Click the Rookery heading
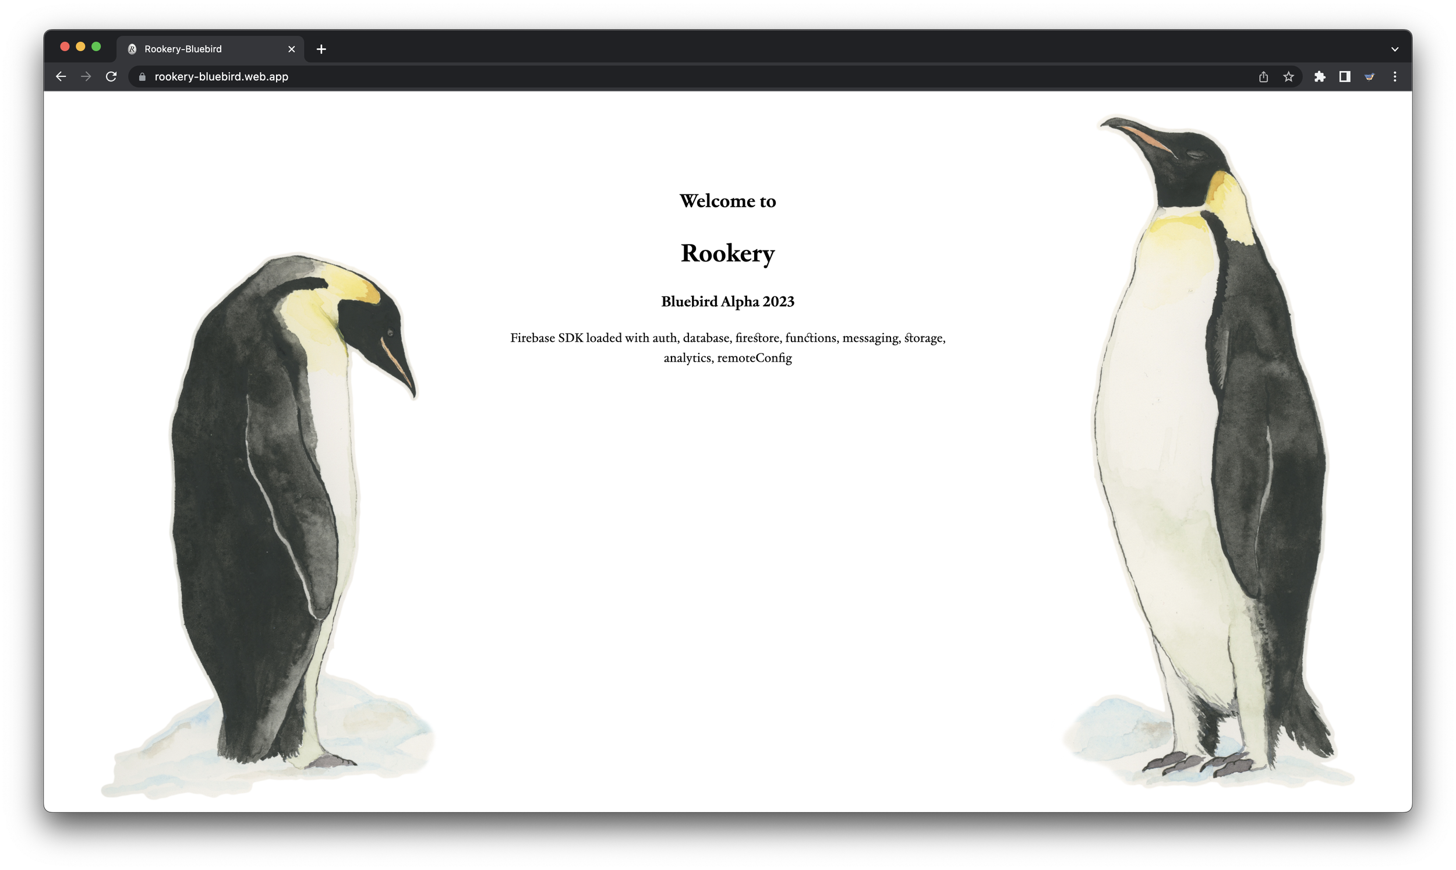 tap(727, 253)
